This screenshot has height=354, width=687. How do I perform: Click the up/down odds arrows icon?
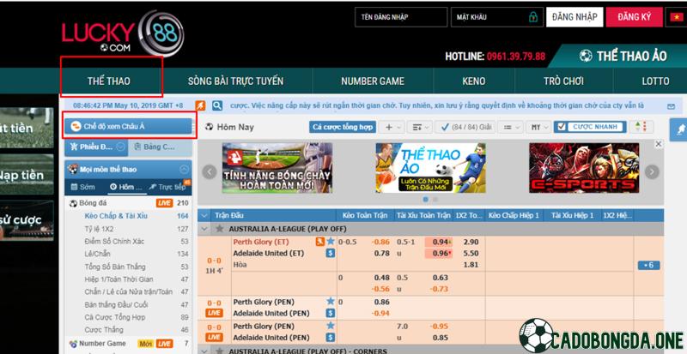pos(641,127)
